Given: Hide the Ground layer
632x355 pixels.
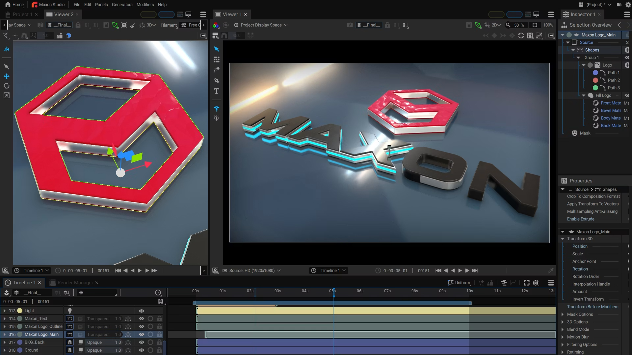Looking at the screenshot, I should click(142, 350).
